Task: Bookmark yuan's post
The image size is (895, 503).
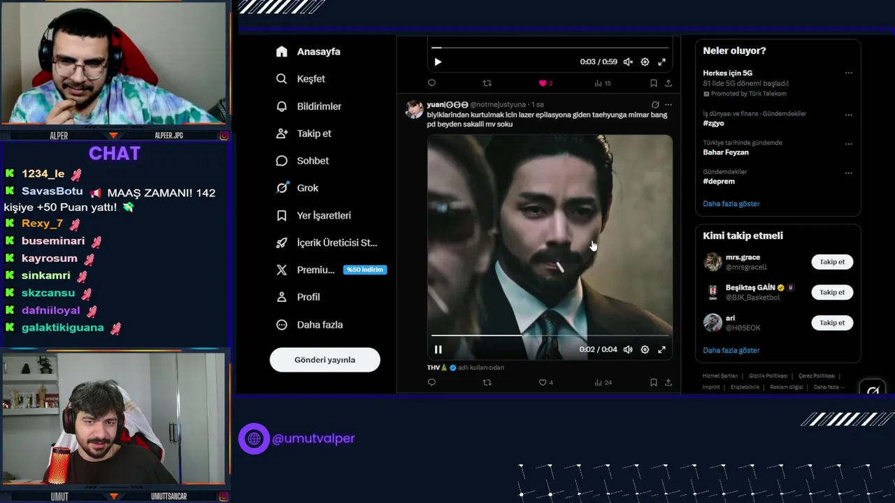Action: pos(653,382)
